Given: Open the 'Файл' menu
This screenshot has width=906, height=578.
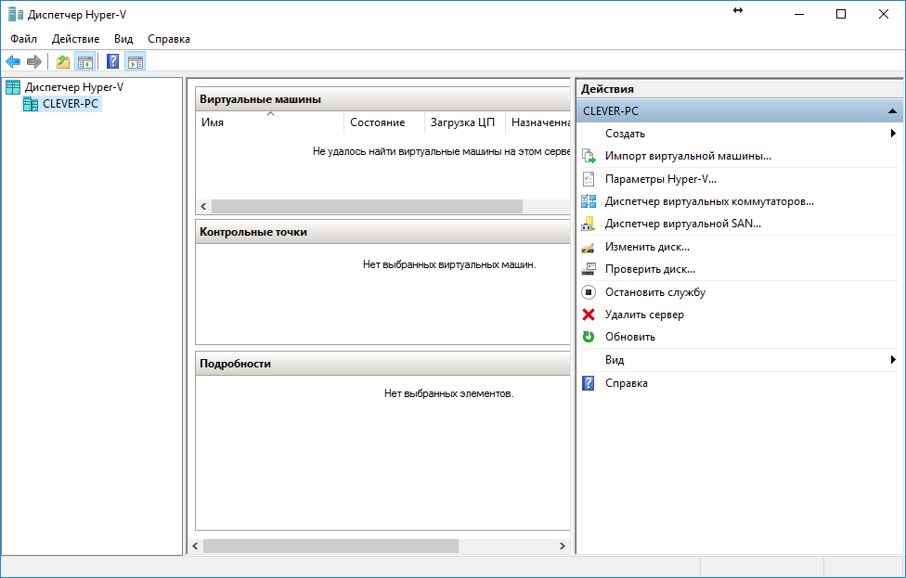Looking at the screenshot, I should coord(24,39).
